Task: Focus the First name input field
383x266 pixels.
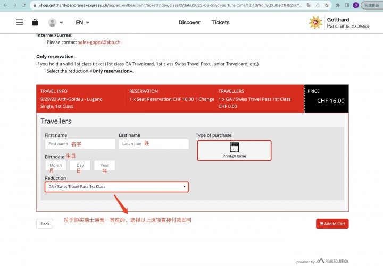Action: tap(80, 144)
